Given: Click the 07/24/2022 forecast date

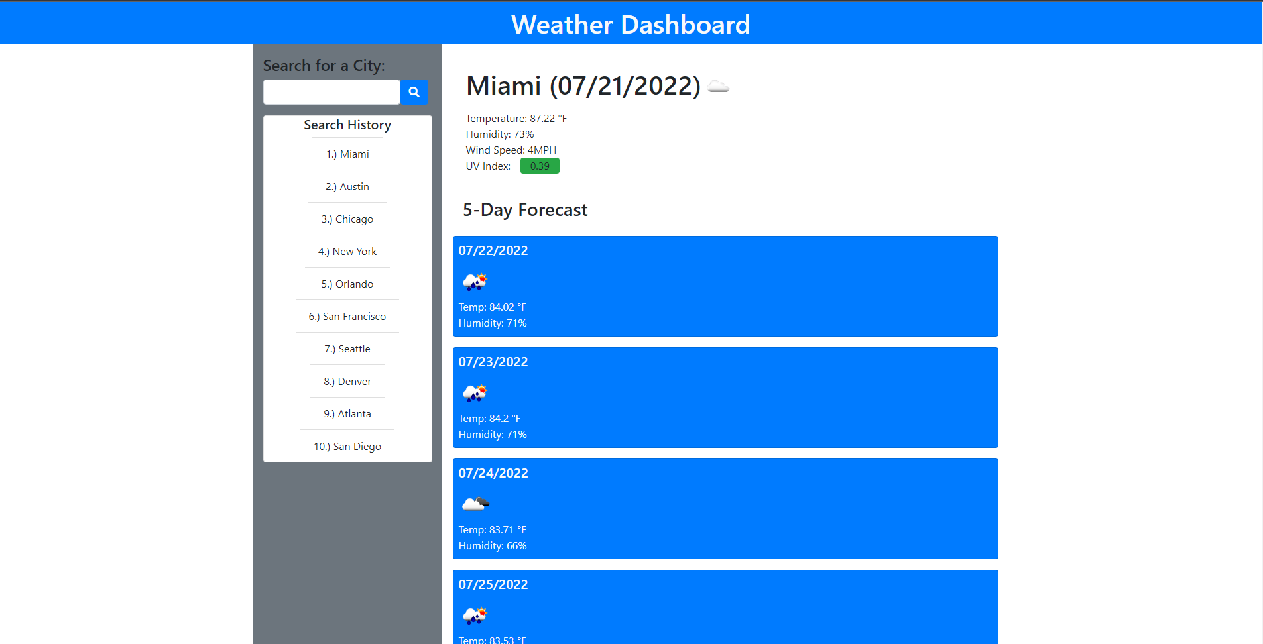Looking at the screenshot, I should [493, 473].
